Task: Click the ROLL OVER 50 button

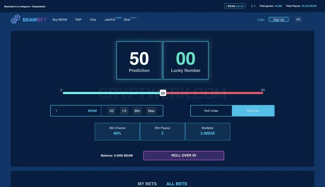Action: pyautogui.click(x=184, y=155)
